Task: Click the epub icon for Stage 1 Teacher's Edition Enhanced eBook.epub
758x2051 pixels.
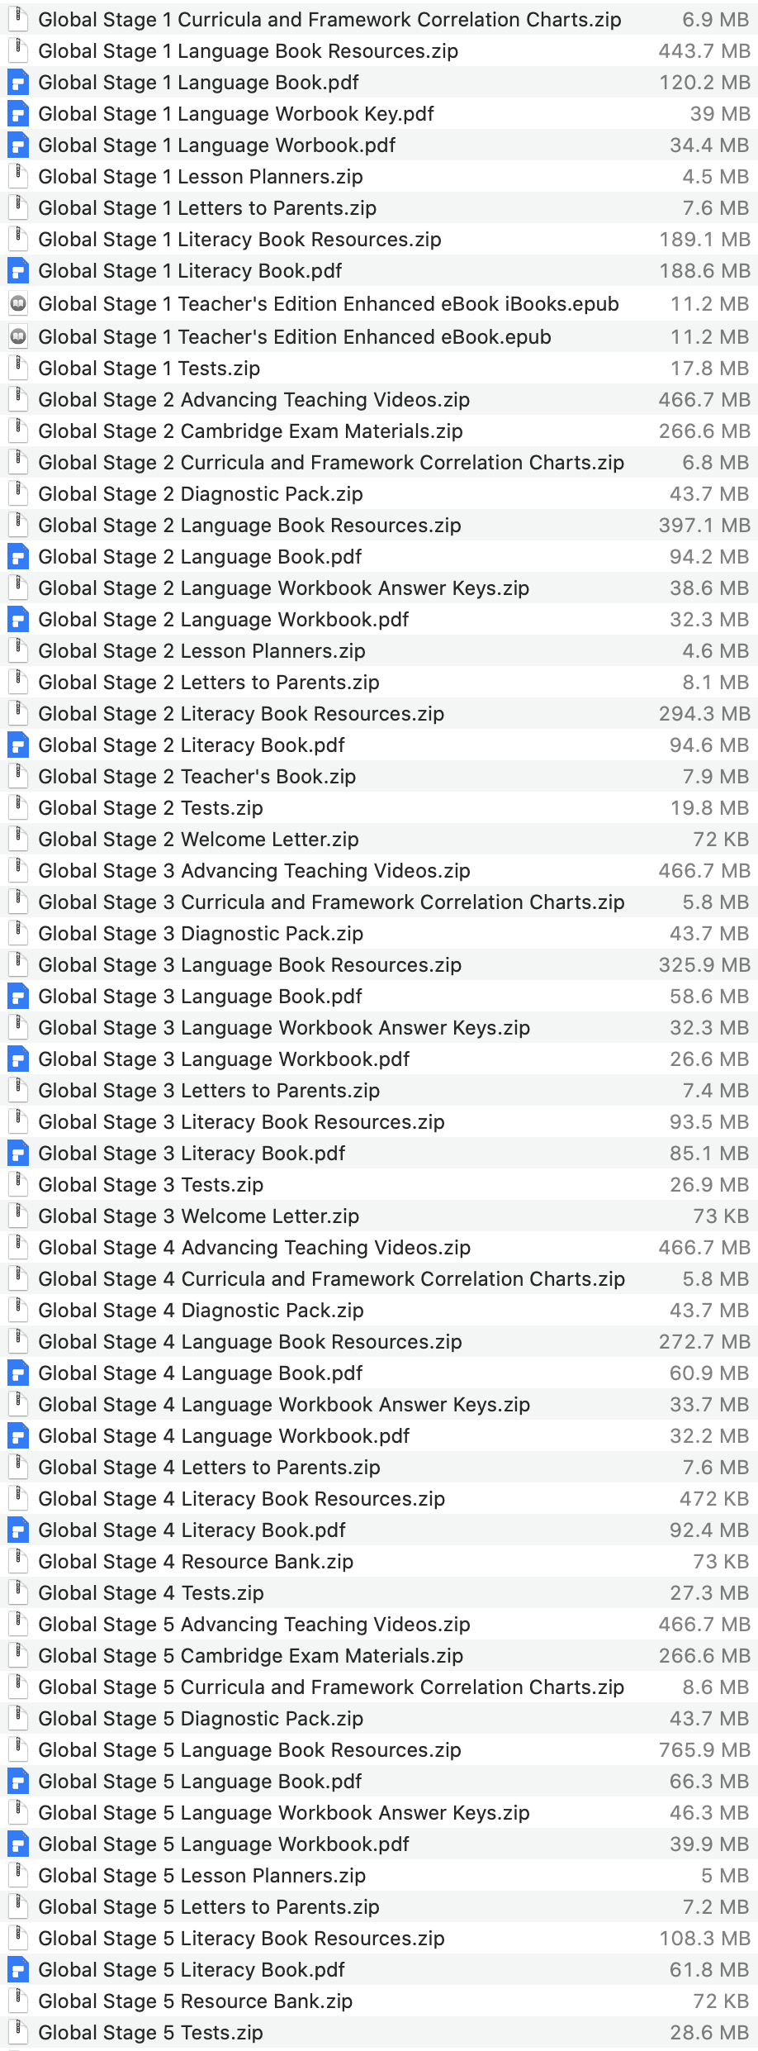Action: pos(17,337)
